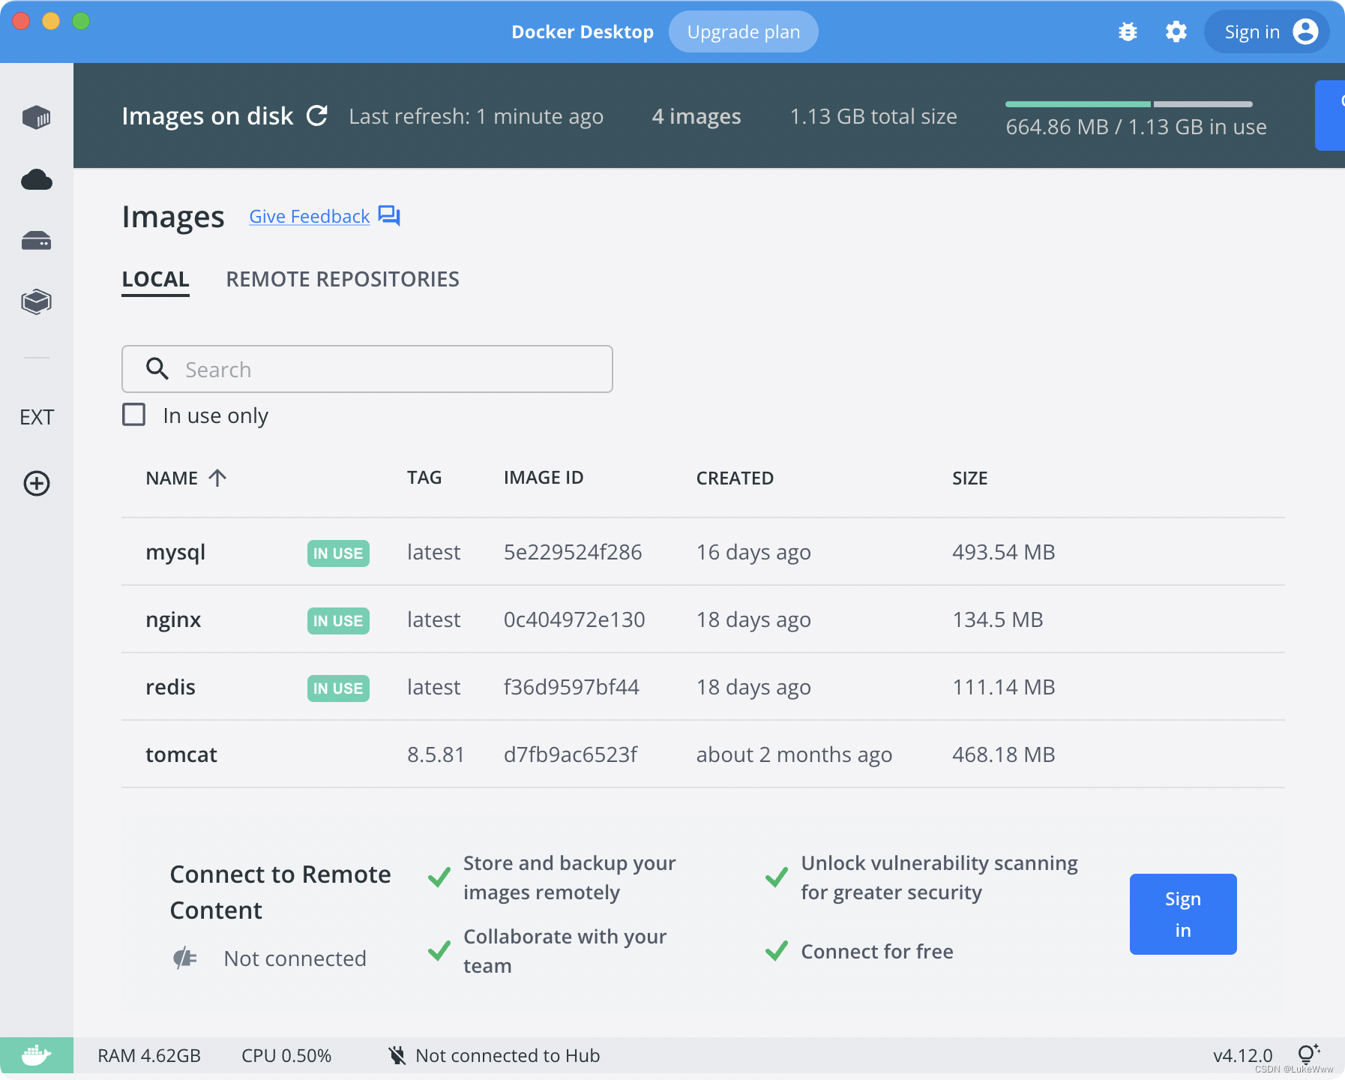The height and width of the screenshot is (1080, 1345).
Task: Click the unplugged Hub status icon
Action: (397, 1056)
